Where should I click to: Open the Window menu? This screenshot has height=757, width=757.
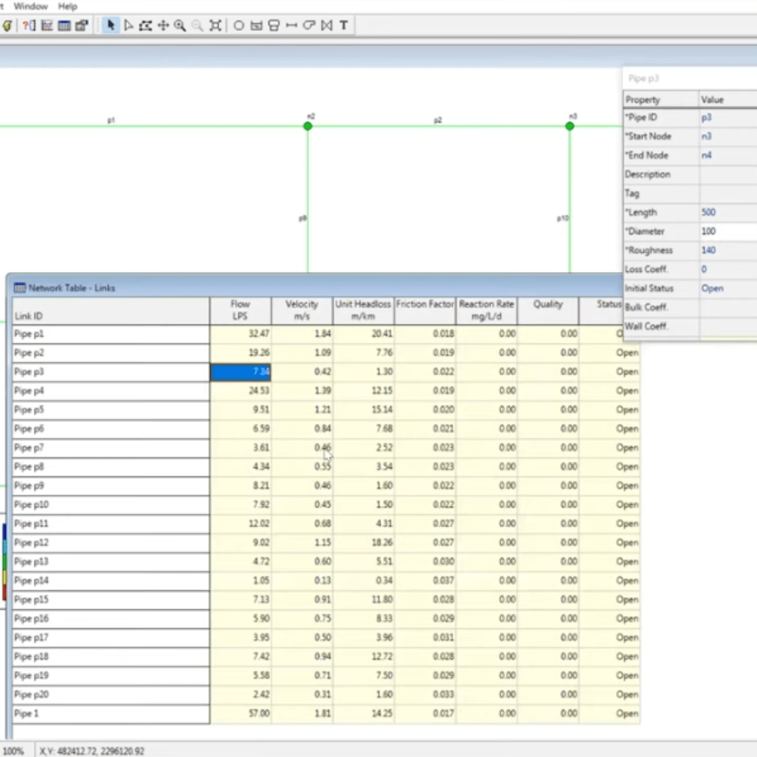coord(31,6)
